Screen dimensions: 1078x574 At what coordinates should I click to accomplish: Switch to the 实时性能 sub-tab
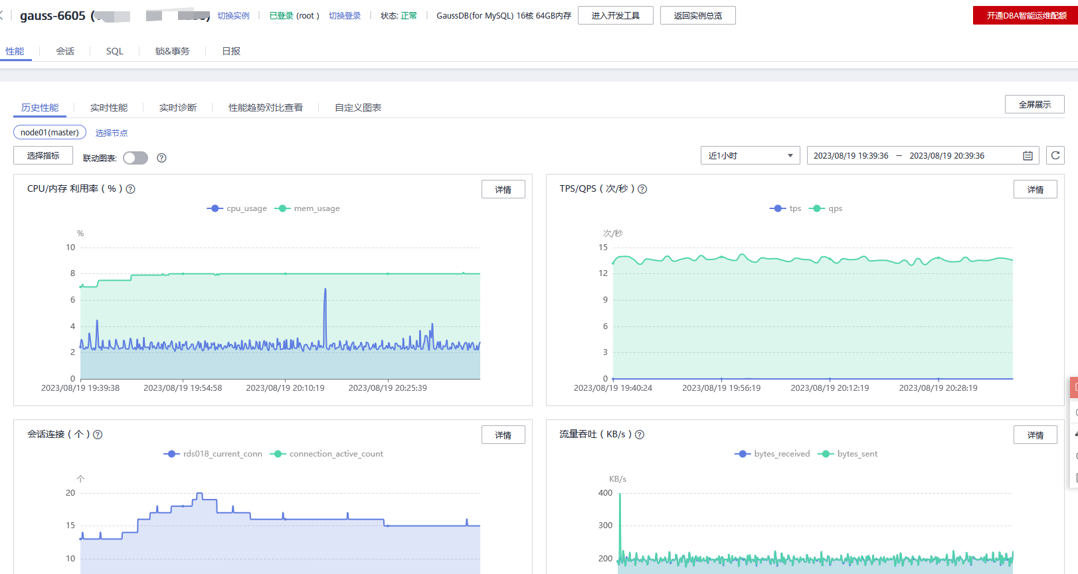point(109,108)
